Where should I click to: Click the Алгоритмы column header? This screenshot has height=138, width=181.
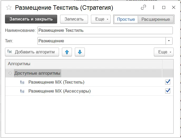84,64
